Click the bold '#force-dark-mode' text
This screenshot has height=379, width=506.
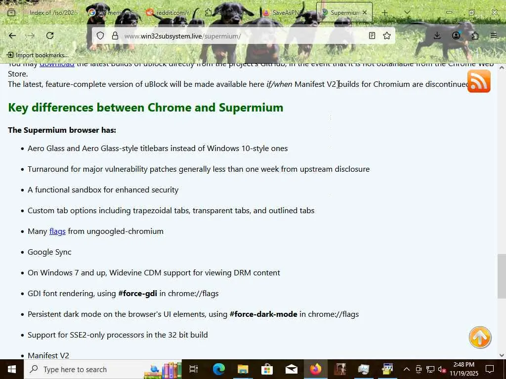(x=263, y=314)
